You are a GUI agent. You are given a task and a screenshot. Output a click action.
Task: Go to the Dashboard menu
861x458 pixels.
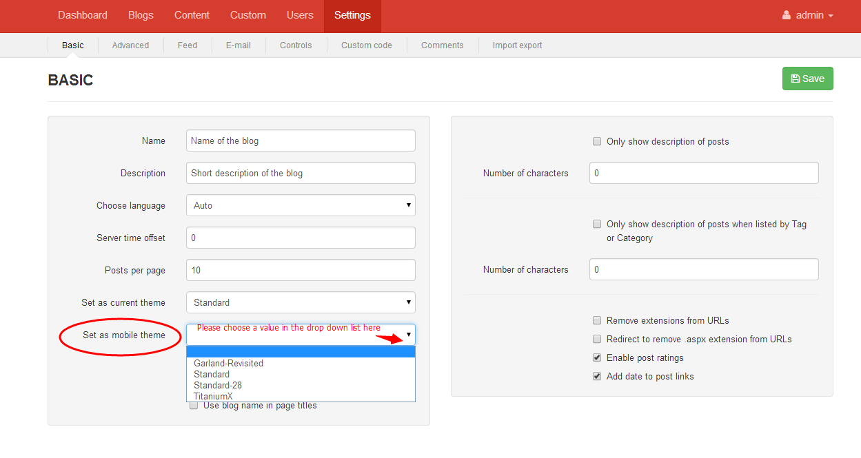[x=83, y=15]
